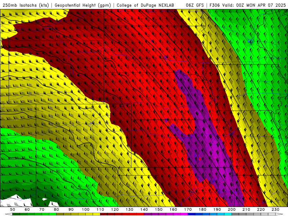Click the dark red color bar swatch between 110 and 120
This screenshot has width=288, height=216.
tap(104, 214)
